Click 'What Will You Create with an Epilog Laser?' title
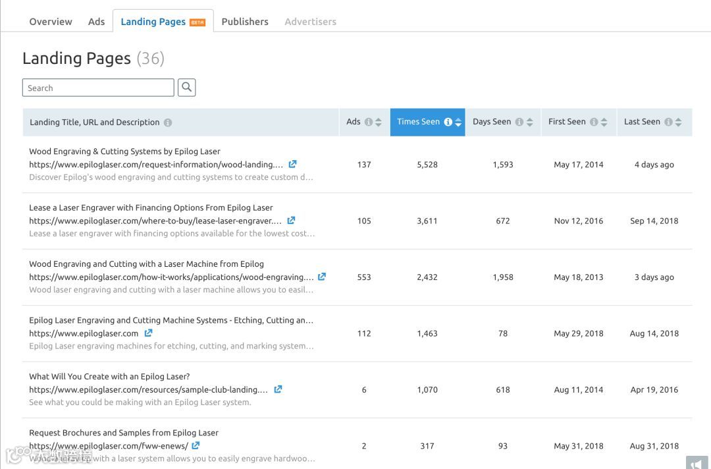This screenshot has height=469, width=711. click(109, 377)
